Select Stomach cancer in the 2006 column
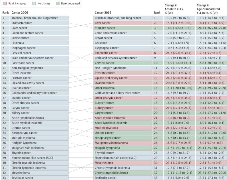The height and width of the screenshot is (180, 227). click(x=21, y=23)
